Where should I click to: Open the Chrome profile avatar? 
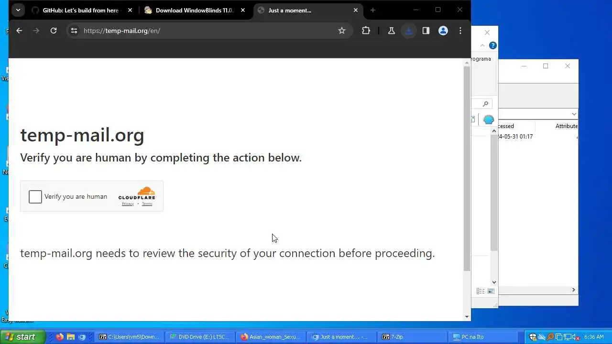tap(443, 31)
